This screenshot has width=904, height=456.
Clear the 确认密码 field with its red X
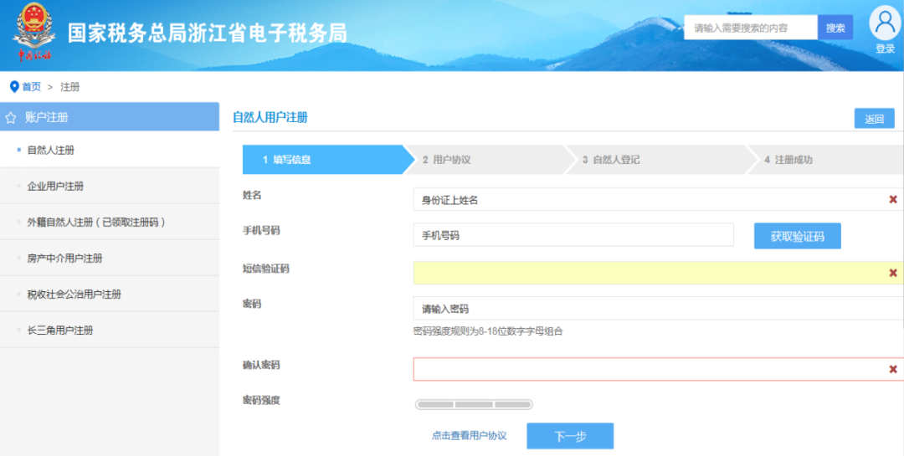(x=893, y=369)
